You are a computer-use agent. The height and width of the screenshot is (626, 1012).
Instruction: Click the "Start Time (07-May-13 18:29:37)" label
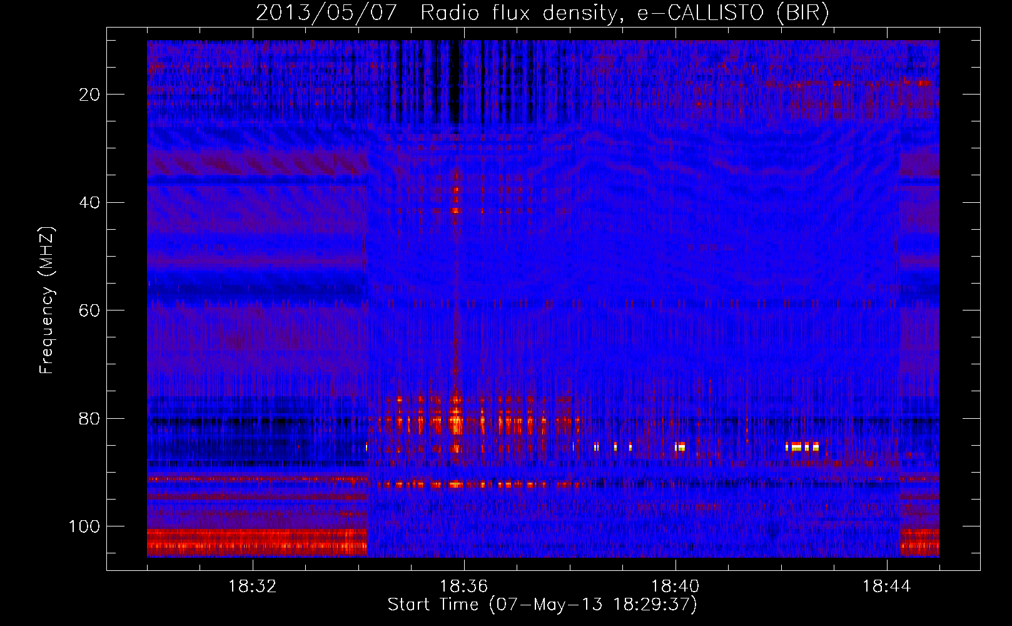point(542,605)
